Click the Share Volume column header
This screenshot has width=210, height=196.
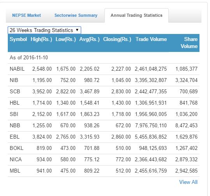pos(189,43)
